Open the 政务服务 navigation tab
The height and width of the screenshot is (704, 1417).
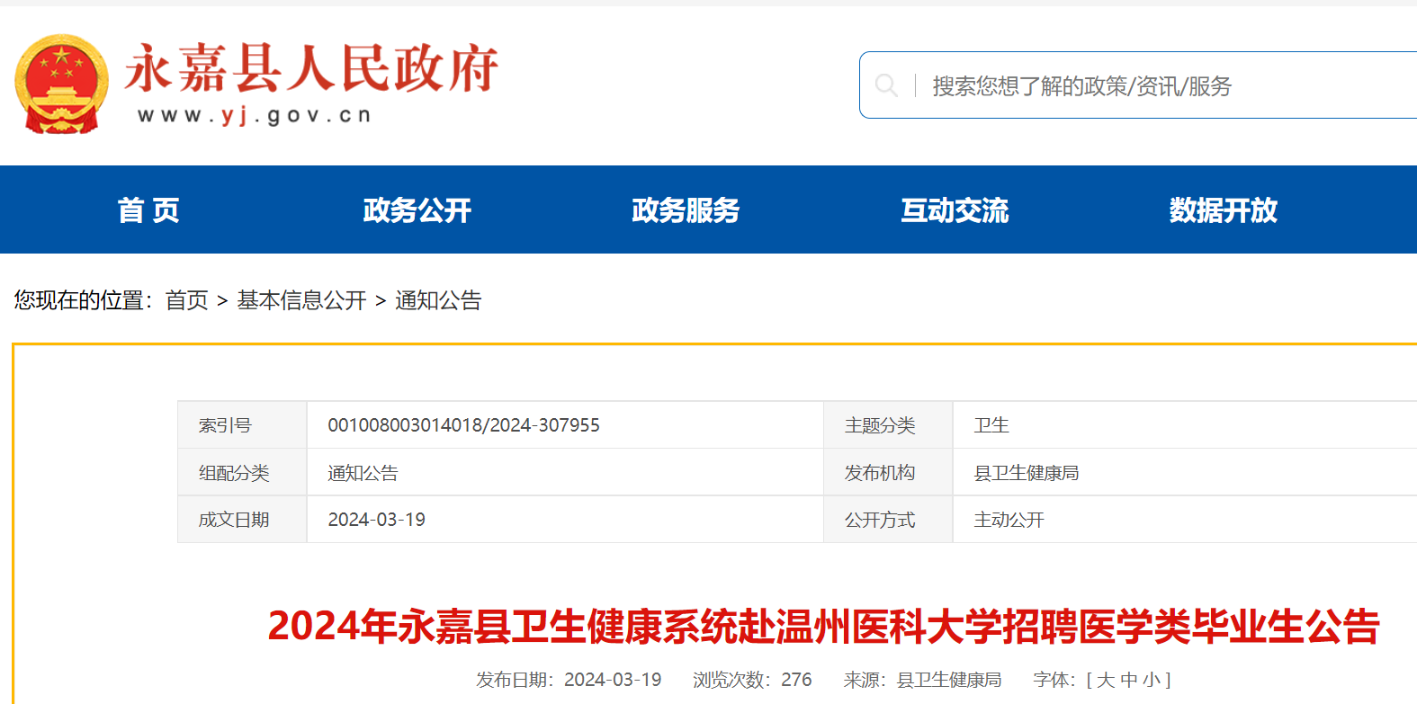coord(686,209)
